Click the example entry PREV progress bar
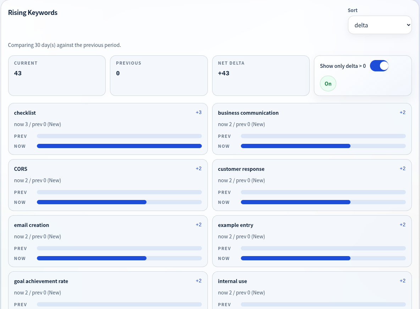 [323, 248]
